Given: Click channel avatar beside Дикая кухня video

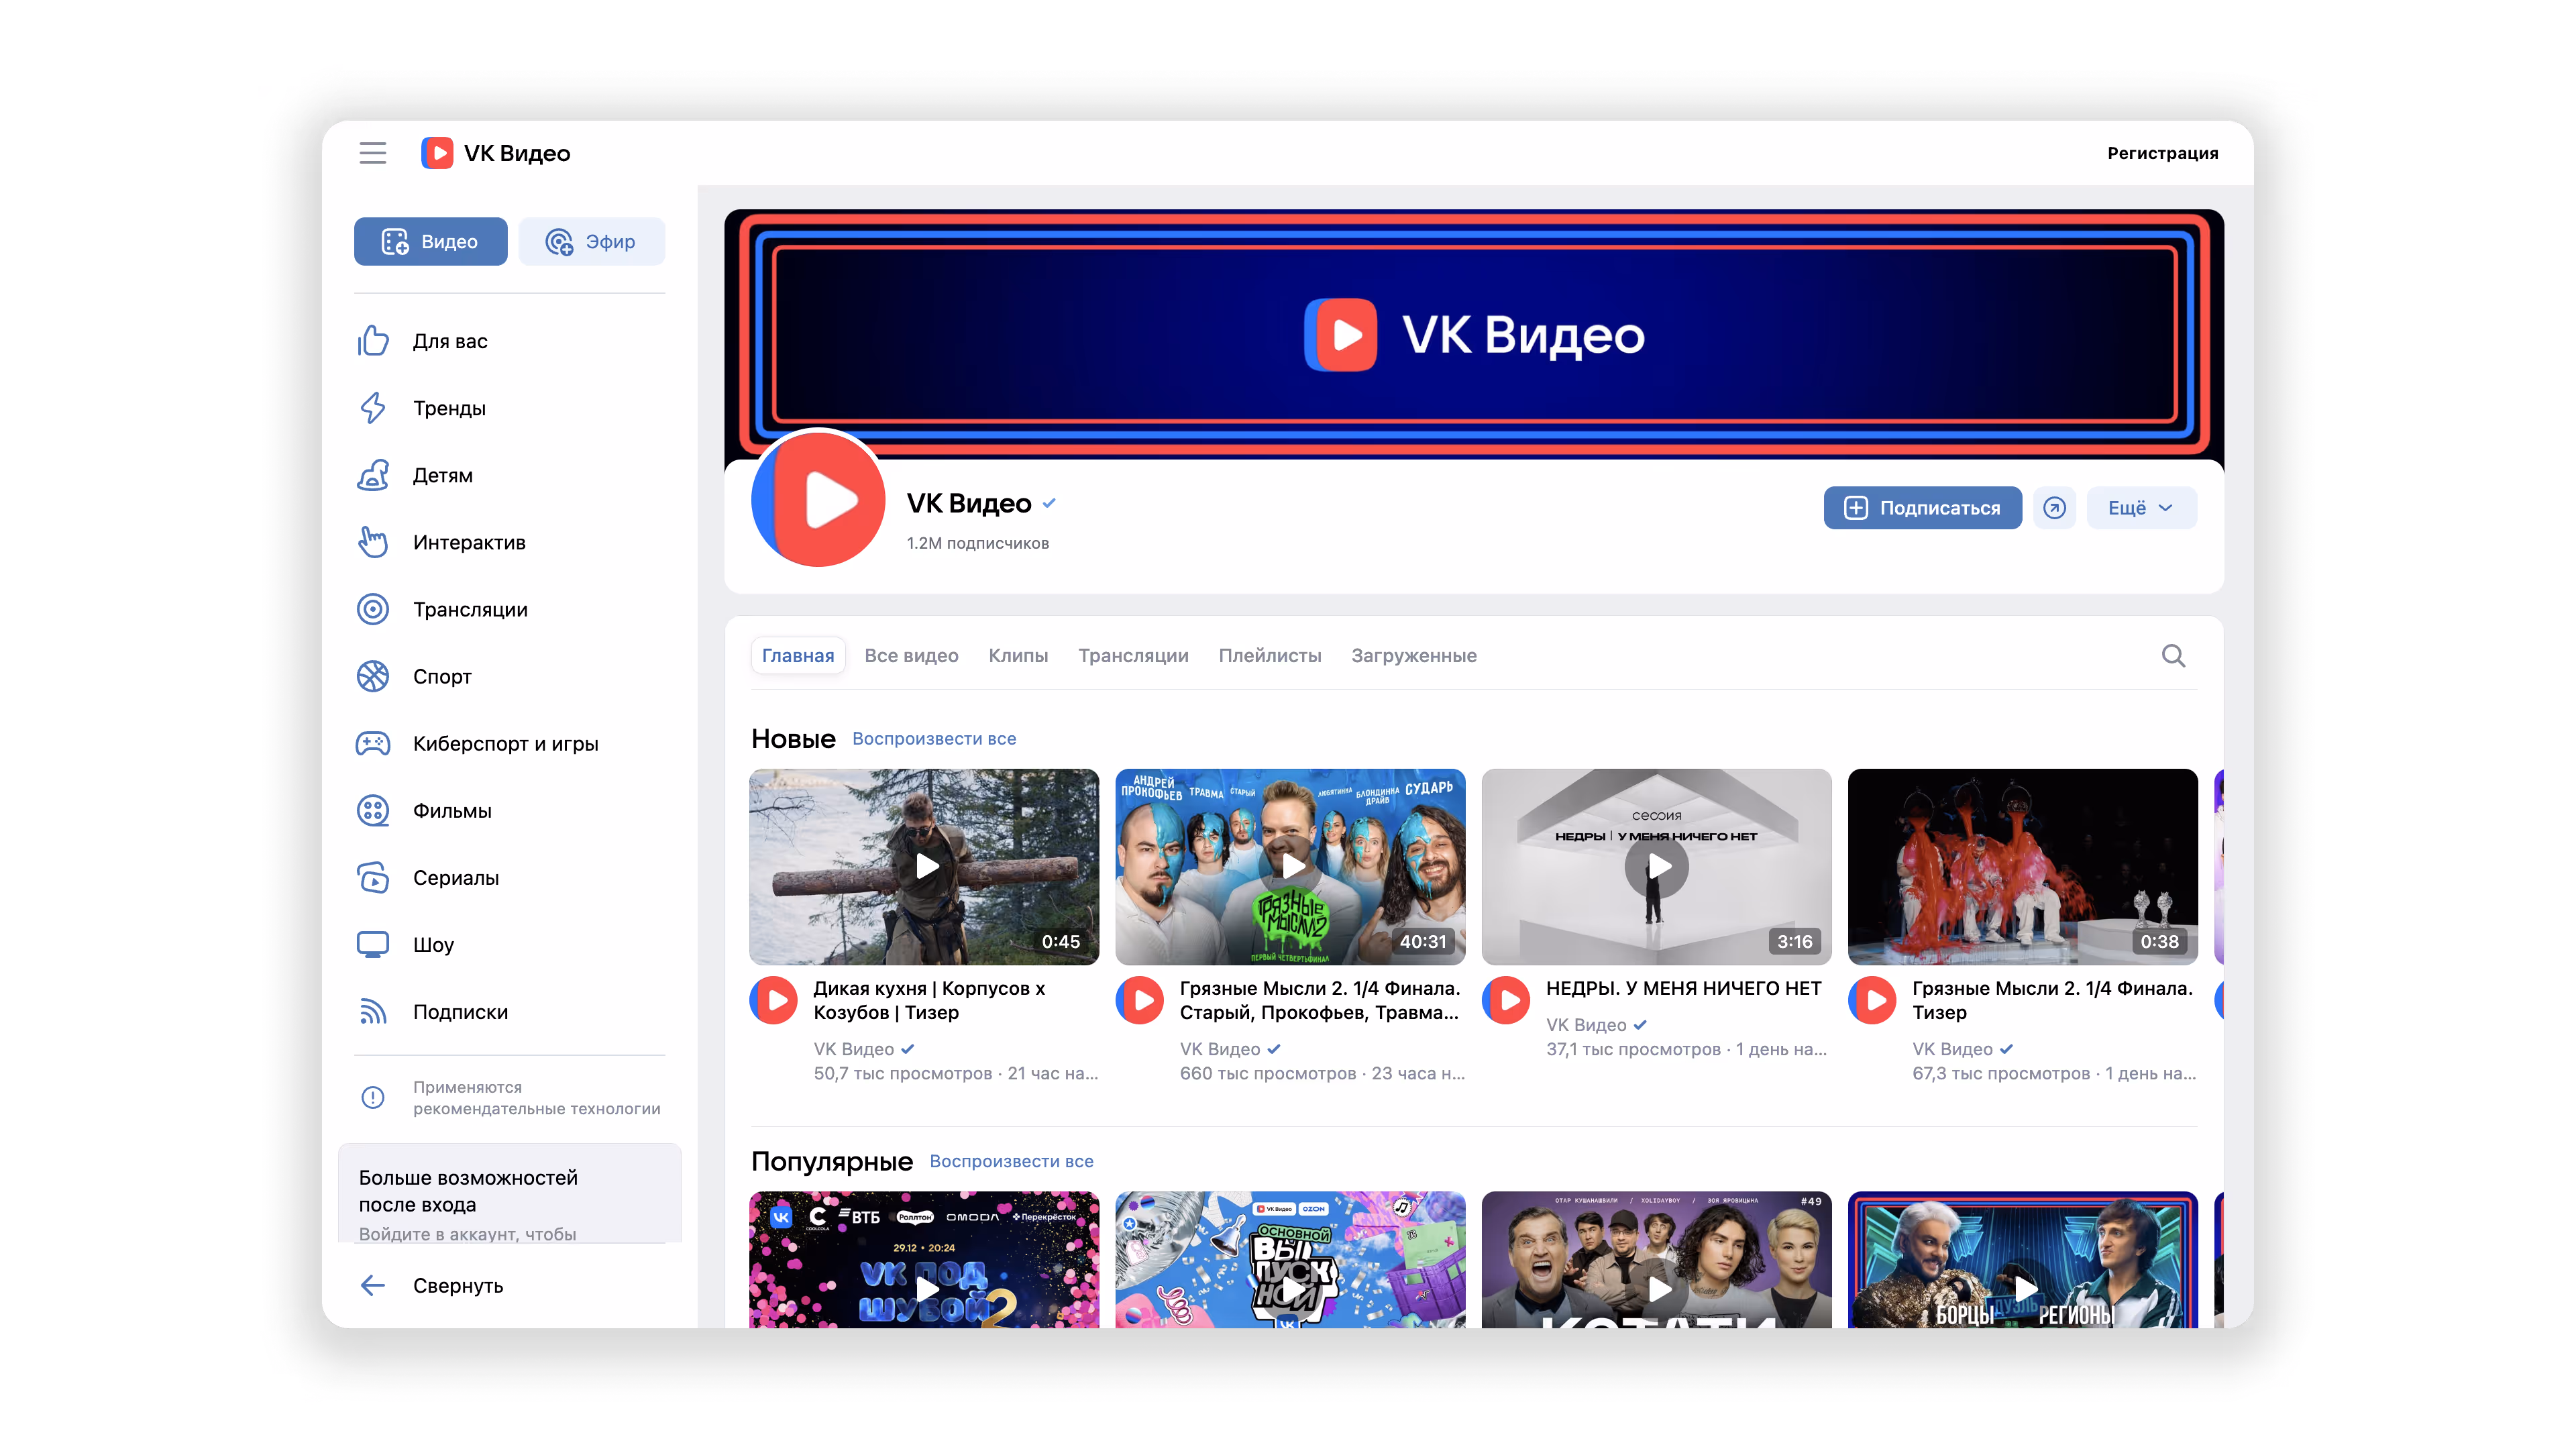Looking at the screenshot, I should [x=774, y=1000].
